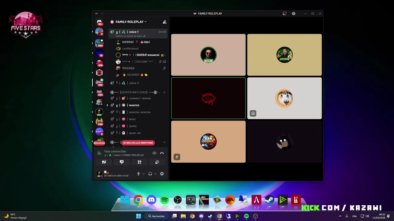Screen dimensions: 394x221
Task: Launch EA app from the dock
Action: coord(230,200)
